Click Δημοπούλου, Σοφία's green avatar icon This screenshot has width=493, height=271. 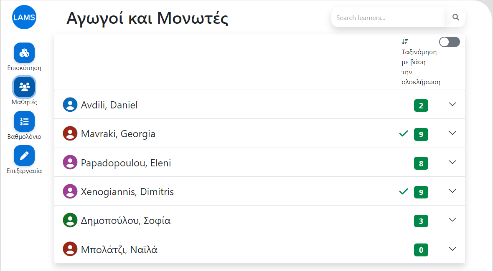coord(70,220)
